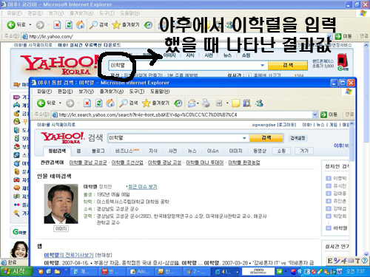Image resolution: width=370 pixels, height=277 pixels.
Task: Click the Favorites star icon in front window
Action: click(x=147, y=103)
